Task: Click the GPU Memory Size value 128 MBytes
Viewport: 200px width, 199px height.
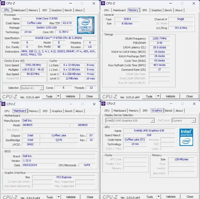Action: click(181, 159)
